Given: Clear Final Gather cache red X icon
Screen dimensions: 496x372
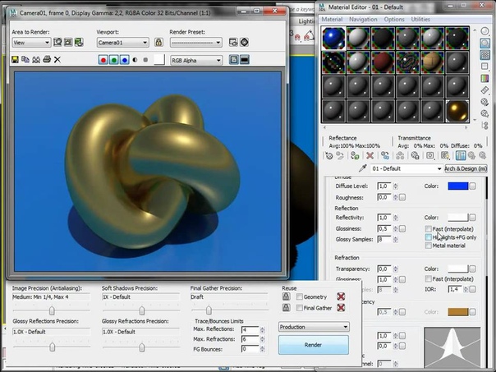Looking at the screenshot, I should (x=341, y=307).
